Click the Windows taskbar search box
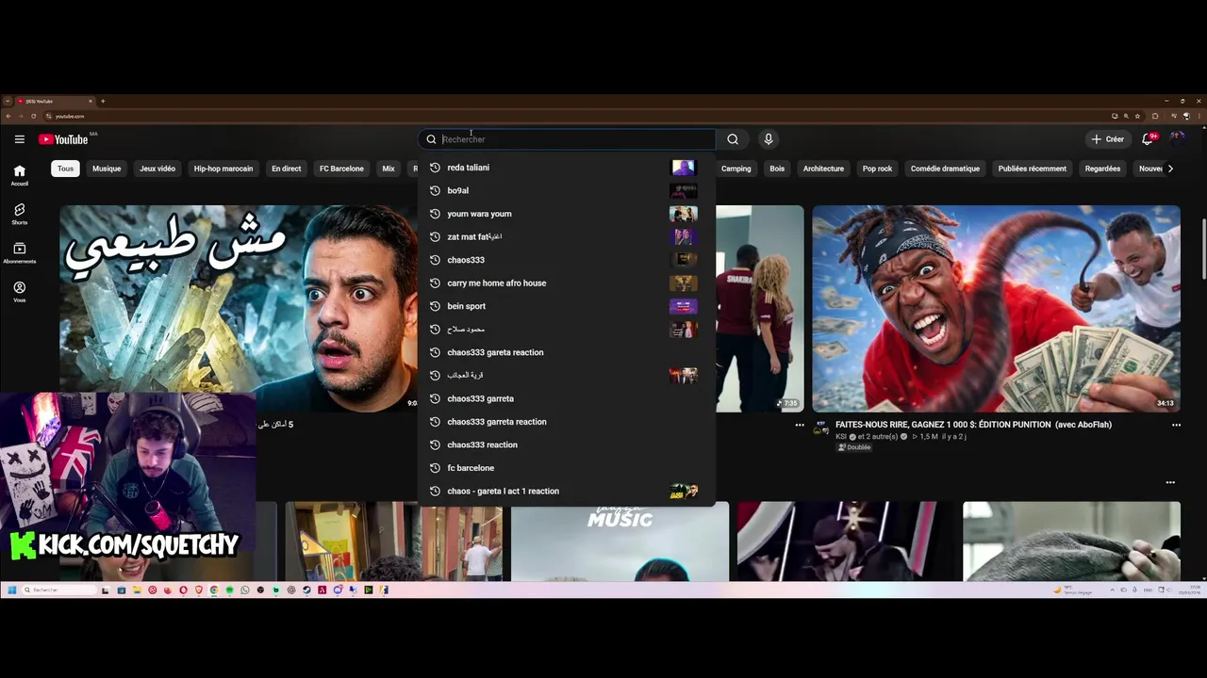The height and width of the screenshot is (678, 1207). (x=58, y=590)
